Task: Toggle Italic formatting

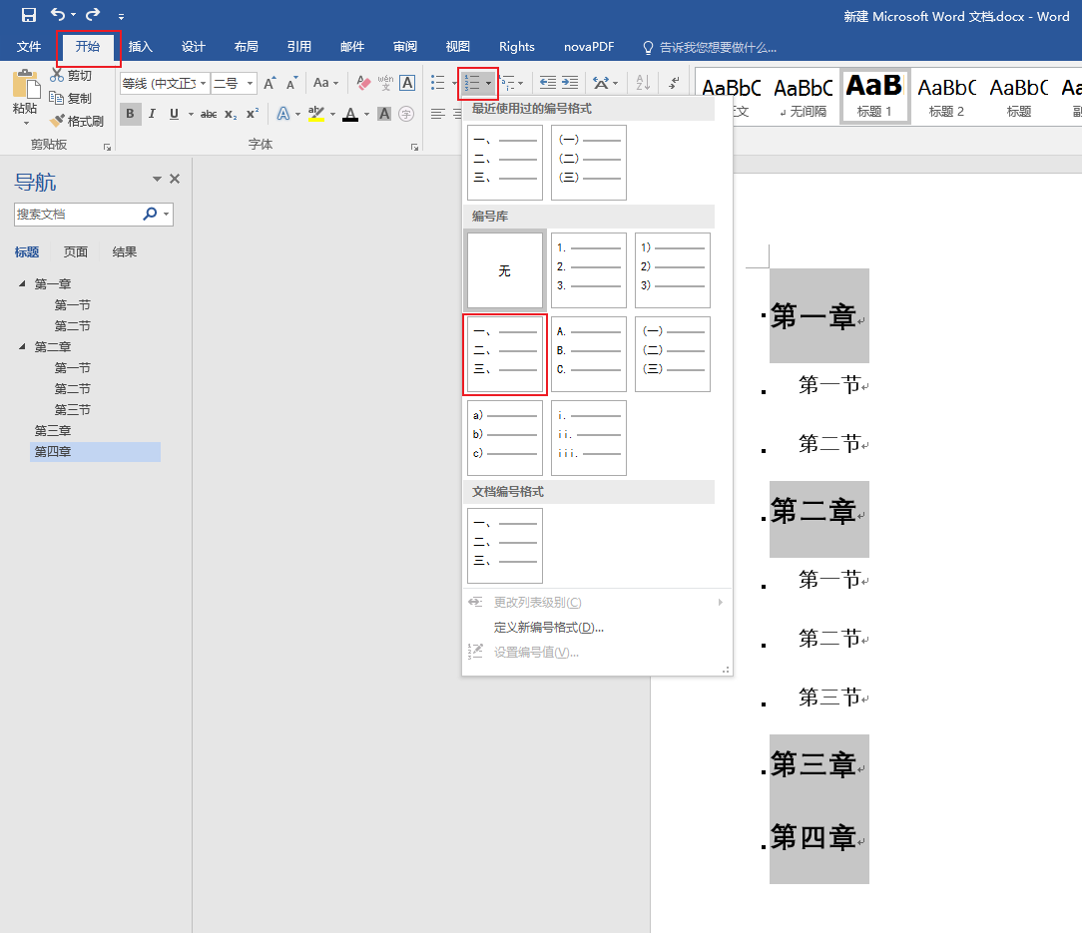Action: 152,114
